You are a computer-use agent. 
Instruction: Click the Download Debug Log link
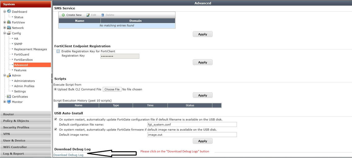click(x=68, y=155)
